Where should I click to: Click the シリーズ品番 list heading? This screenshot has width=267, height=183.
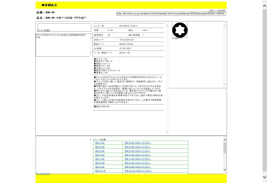point(99,140)
